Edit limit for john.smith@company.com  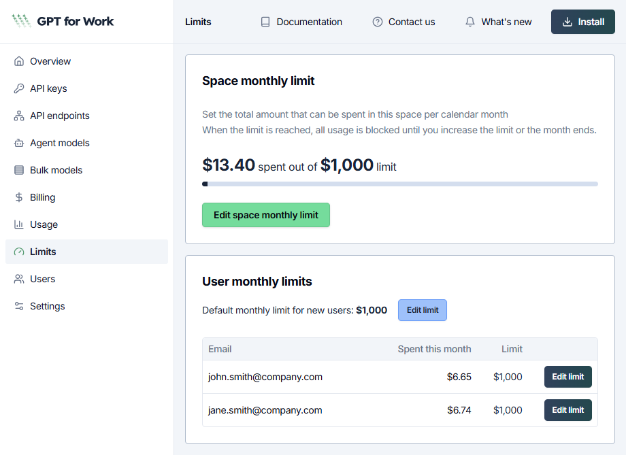point(567,377)
